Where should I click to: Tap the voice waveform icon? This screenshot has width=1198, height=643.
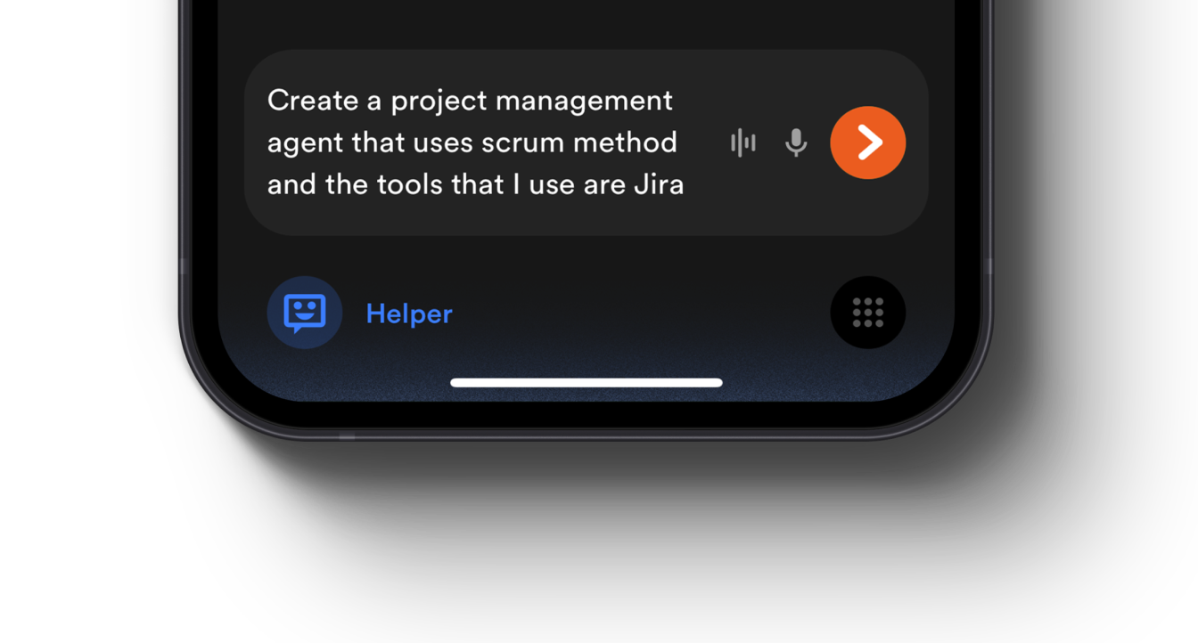click(743, 142)
